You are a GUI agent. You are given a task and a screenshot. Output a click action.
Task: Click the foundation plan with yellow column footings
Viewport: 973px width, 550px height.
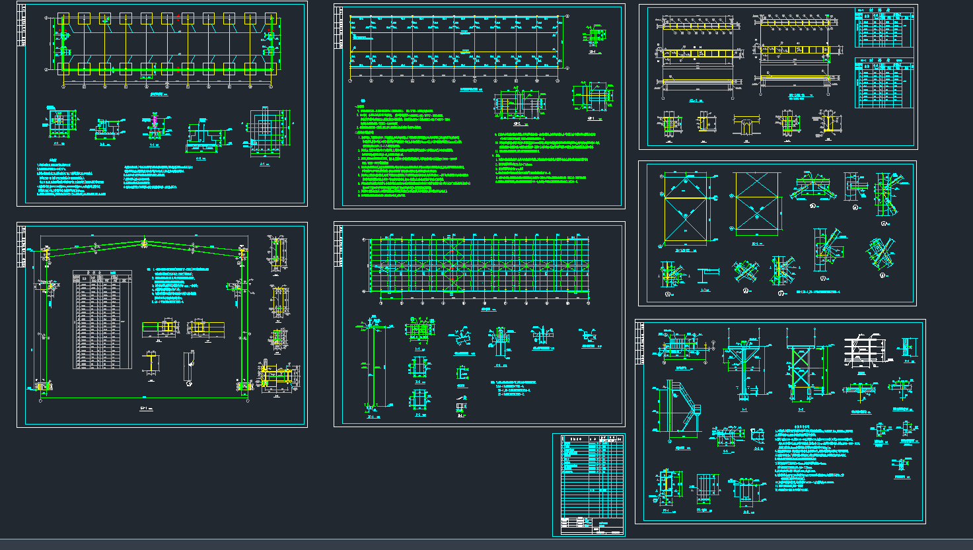pyautogui.click(x=166, y=44)
